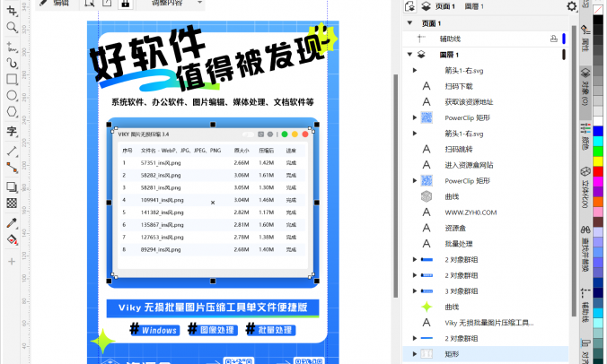The width and height of the screenshot is (607, 364).
Task: Pick the cyan swatch in color palette
Action: tap(598, 141)
